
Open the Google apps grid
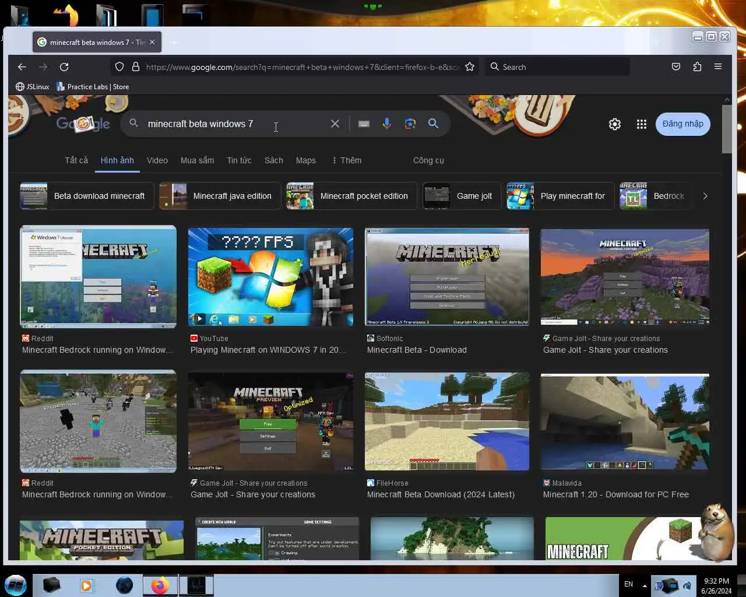click(642, 124)
